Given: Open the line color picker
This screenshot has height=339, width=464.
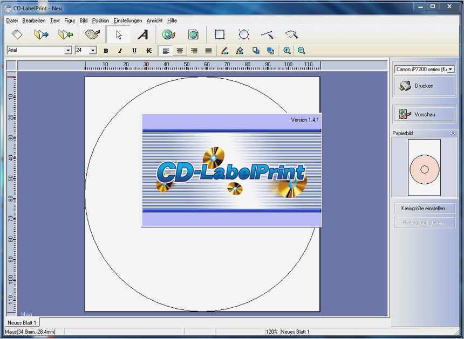Looking at the screenshot, I should (224, 50).
